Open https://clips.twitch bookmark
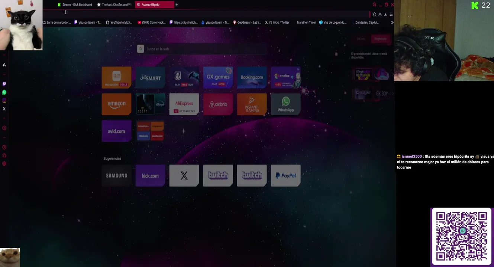494x267 pixels. (x=184, y=23)
